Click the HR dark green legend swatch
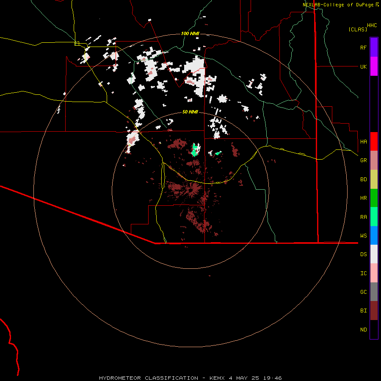381x381 pixels. (x=374, y=198)
